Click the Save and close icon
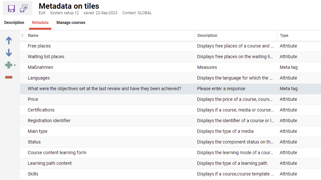The height and width of the screenshot is (180, 321). (x=24, y=8)
